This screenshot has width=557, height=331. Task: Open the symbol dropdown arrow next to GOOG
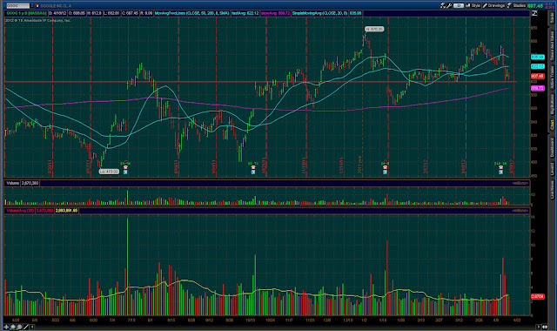[x=32, y=6]
